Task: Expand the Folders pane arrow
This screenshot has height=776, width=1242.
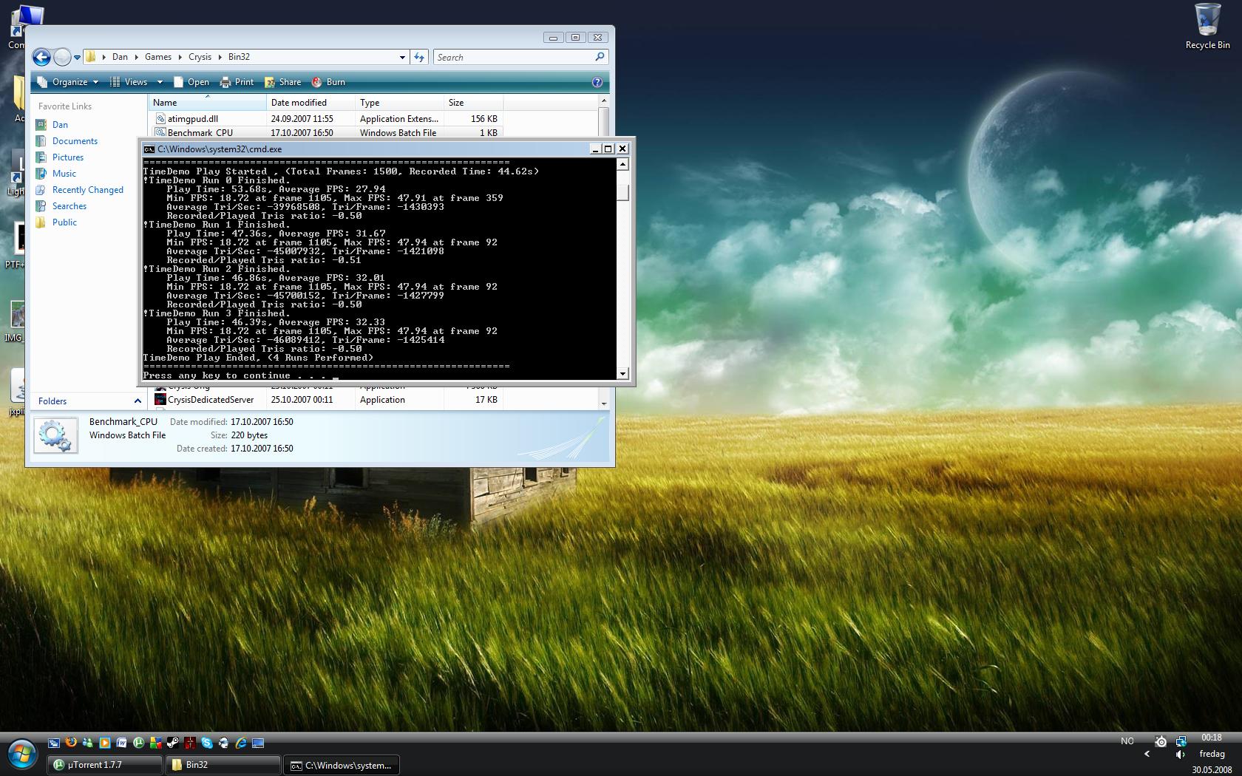Action: [x=138, y=401]
